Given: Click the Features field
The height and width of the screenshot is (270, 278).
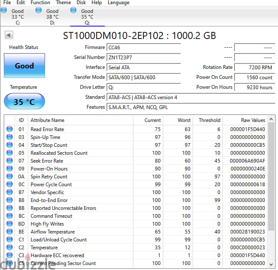Looking at the screenshot, I should pos(191,107).
